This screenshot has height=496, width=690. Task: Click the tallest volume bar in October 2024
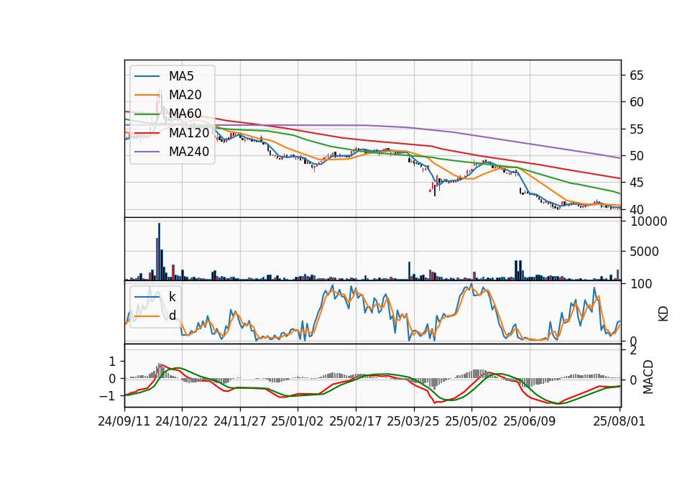point(160,252)
